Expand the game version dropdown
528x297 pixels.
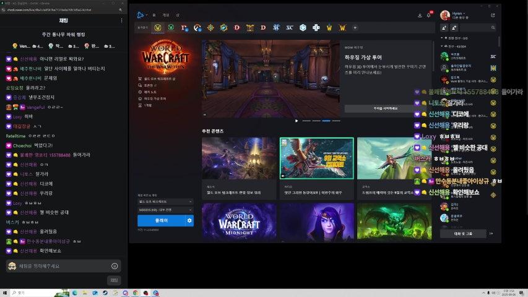pos(165,202)
